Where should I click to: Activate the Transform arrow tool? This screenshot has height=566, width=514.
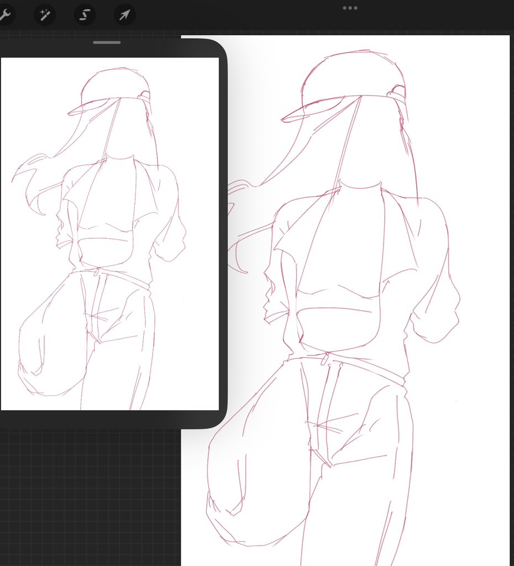pos(125,15)
